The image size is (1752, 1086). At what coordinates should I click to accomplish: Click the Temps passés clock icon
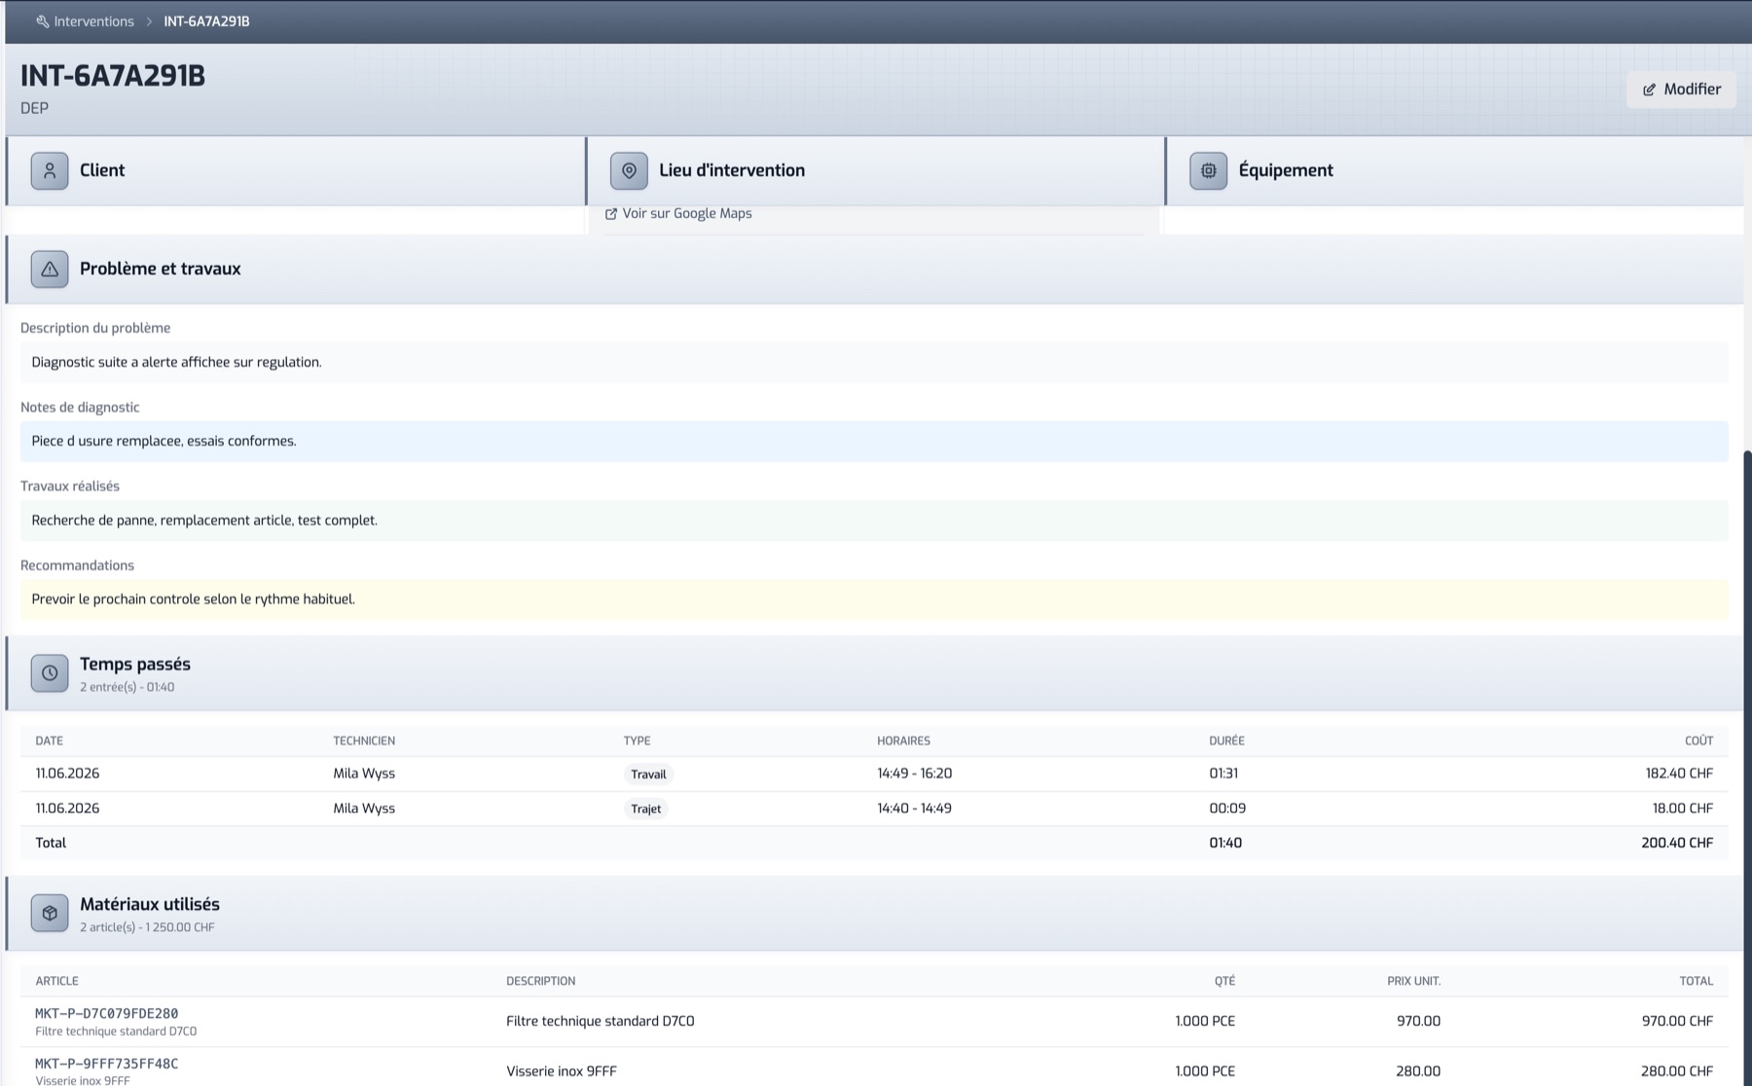[50, 673]
